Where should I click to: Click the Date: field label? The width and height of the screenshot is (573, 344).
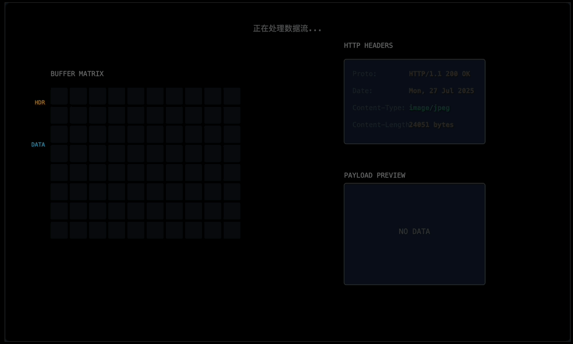tap(362, 91)
